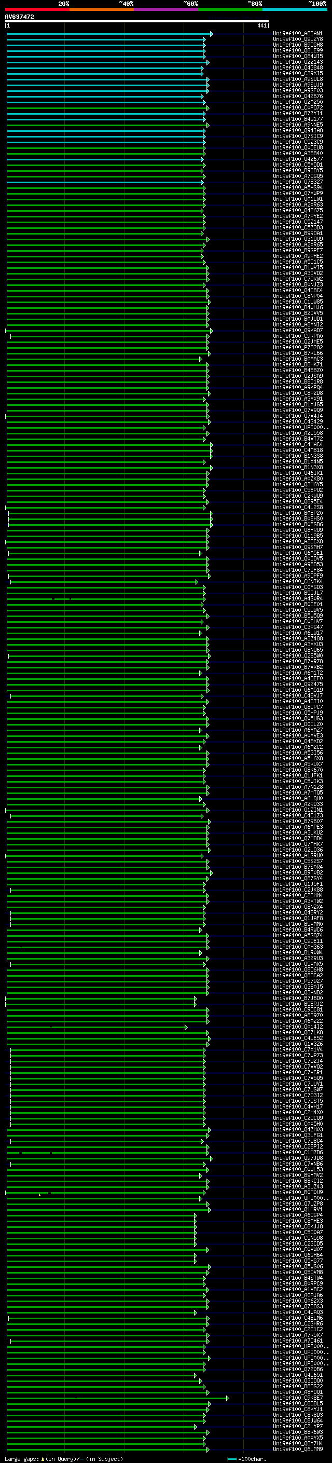Image resolution: width=332 pixels, height=1463 pixels.
Task: Click the cyan alignment bar for UniRef100_A8IAN1
Action: click(109, 34)
